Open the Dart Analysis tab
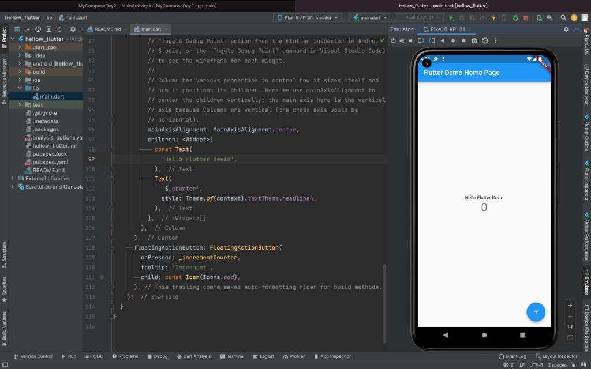Screen dimensions: 591x369 193,356
